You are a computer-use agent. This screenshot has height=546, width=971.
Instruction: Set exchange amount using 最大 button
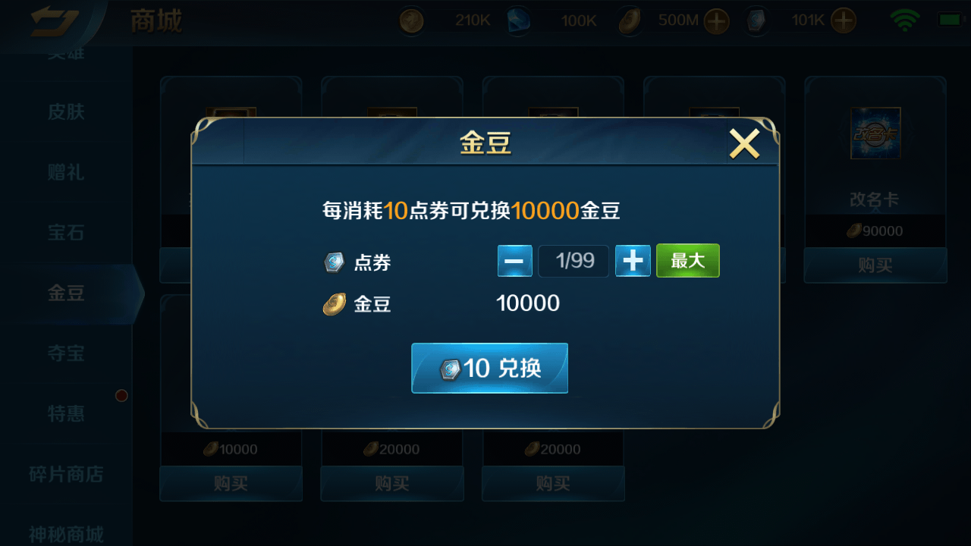(688, 261)
